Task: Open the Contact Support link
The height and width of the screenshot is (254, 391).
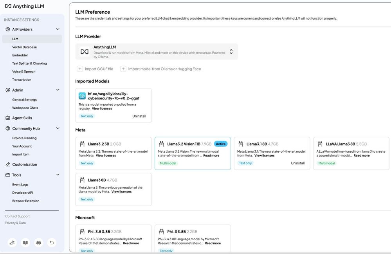Action: coord(18,216)
